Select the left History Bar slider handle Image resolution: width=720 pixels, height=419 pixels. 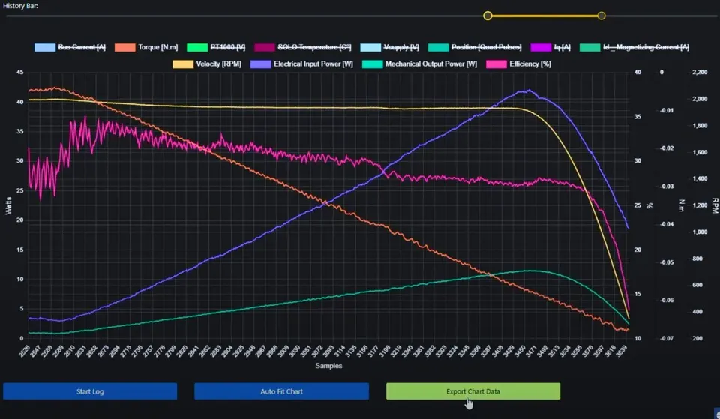(x=487, y=16)
